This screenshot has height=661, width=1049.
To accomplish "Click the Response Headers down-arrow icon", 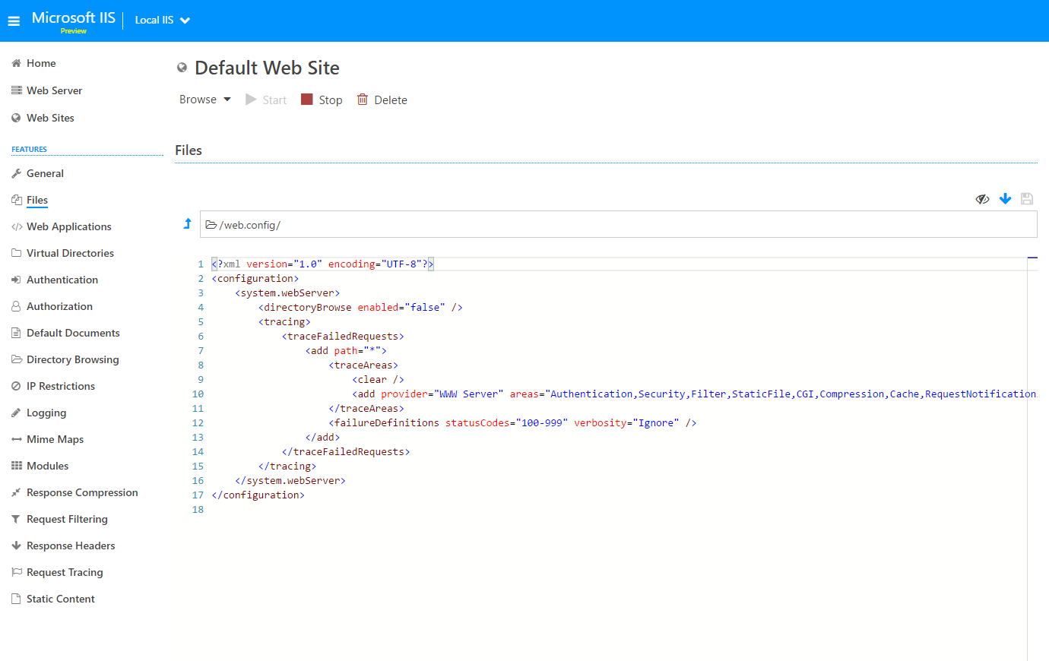I will 16,546.
